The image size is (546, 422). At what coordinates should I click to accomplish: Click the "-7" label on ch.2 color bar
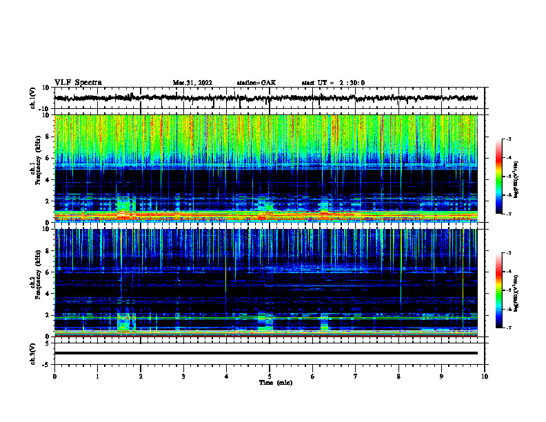508,328
